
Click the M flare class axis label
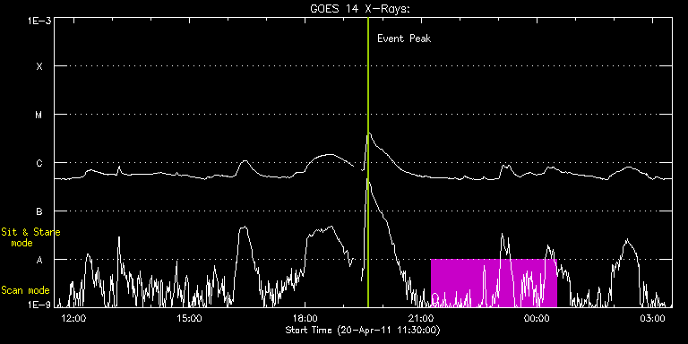click(39, 115)
